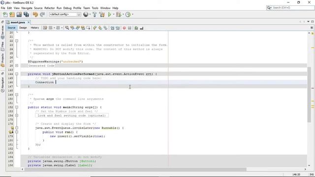The image size is (315, 177).
Task: Open the Navigator side panel tab
Action: pyautogui.click(x=2, y=84)
